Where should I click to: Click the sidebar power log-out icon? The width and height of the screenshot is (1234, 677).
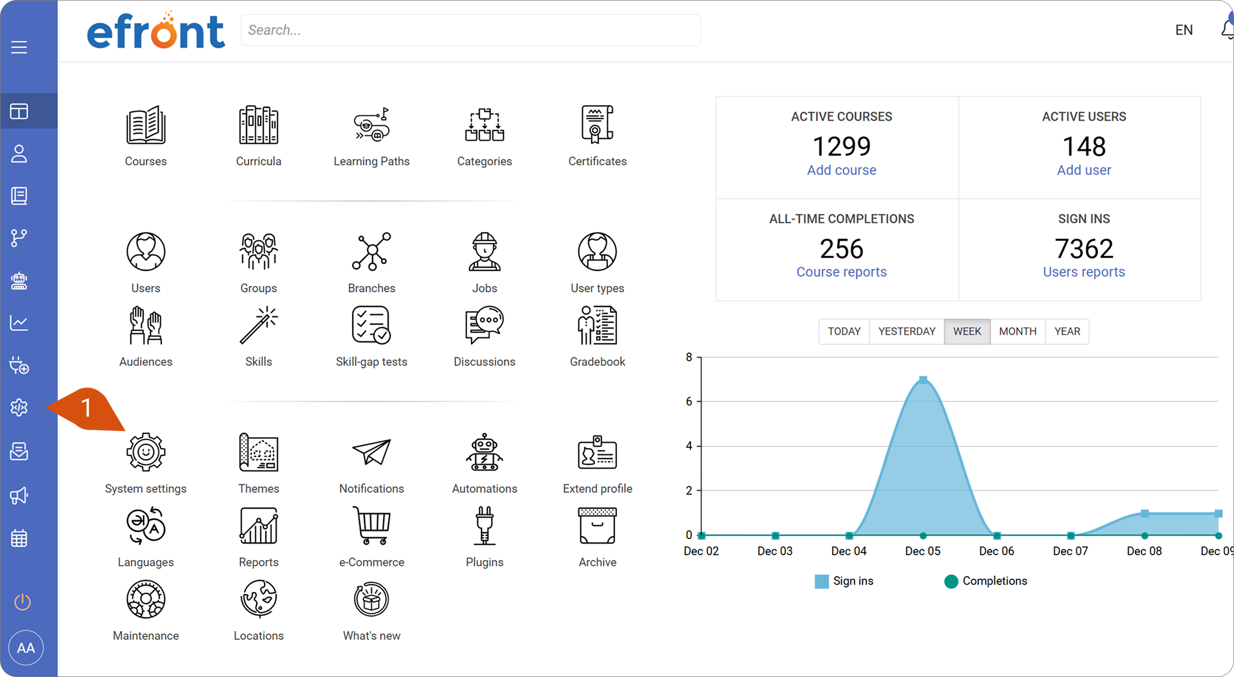[23, 602]
